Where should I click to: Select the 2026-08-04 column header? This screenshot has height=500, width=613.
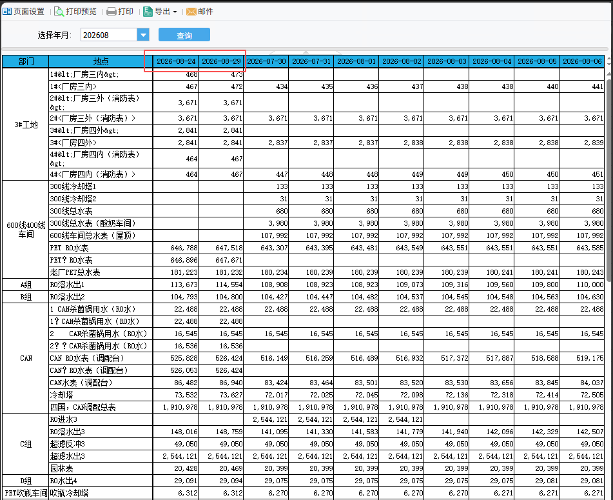pos(492,61)
